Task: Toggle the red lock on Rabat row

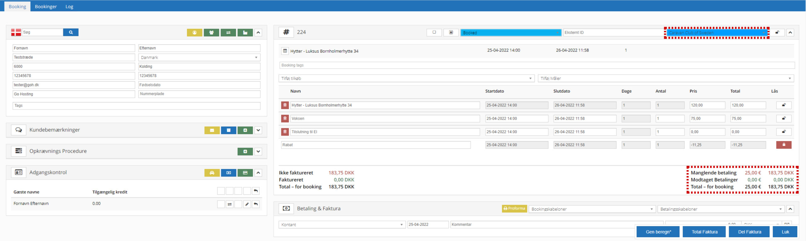Action: click(783, 145)
